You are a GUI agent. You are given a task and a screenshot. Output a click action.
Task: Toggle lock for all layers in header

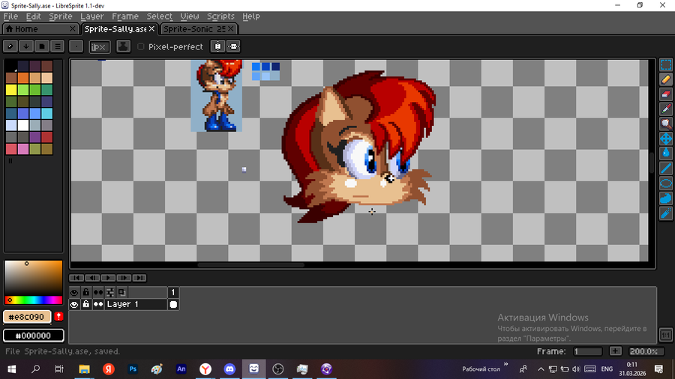86,293
